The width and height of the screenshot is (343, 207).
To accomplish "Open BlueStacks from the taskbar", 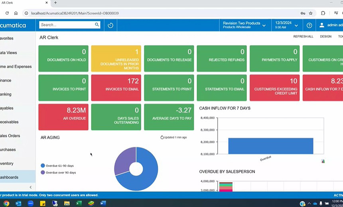I will point(91,203).
